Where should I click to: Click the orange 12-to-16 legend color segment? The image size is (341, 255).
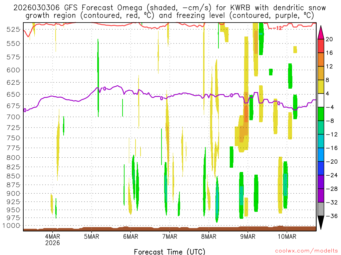pyautogui.click(x=321, y=60)
